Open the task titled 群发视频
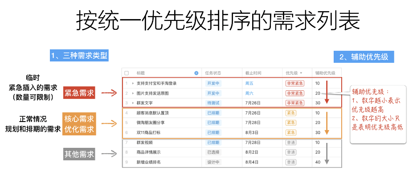Viewport: 417px width, 179px height. pos(144,142)
